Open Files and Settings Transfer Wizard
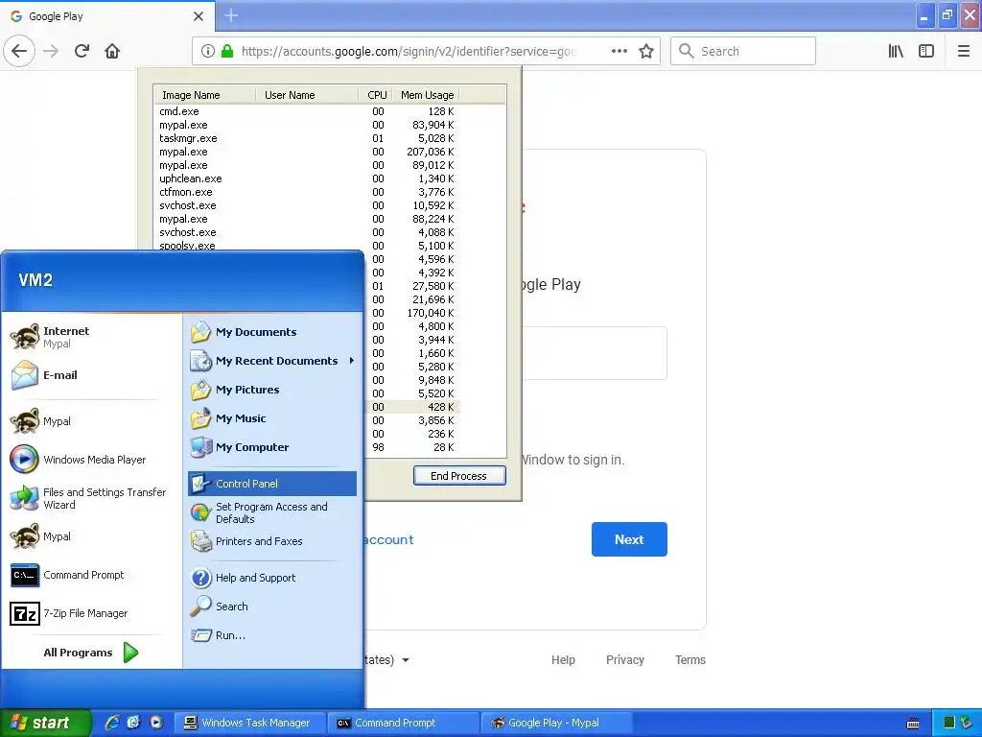 (93, 498)
